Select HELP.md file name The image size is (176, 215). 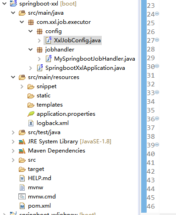tap(39, 178)
